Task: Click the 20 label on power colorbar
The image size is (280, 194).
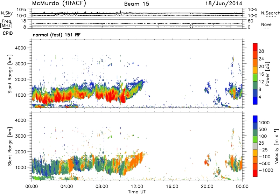Action: coord(261,67)
